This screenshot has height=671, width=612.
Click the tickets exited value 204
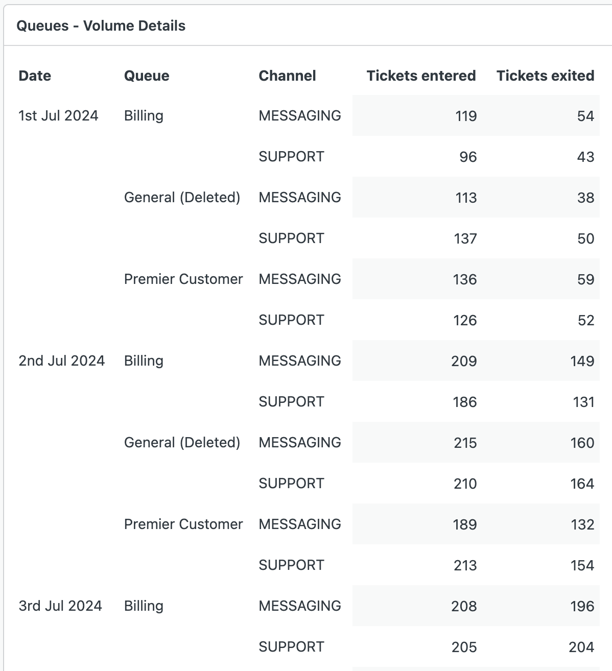tap(581, 647)
